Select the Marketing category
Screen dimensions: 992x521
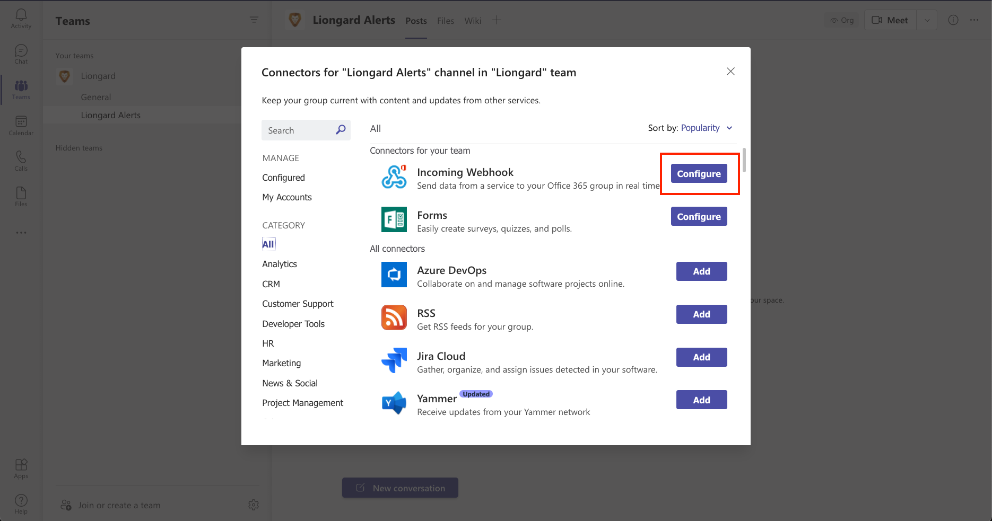coord(281,363)
